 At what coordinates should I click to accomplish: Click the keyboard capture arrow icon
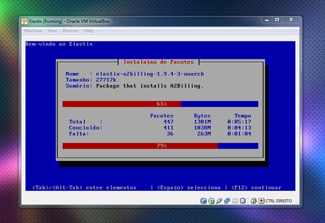pyautogui.click(x=261, y=201)
